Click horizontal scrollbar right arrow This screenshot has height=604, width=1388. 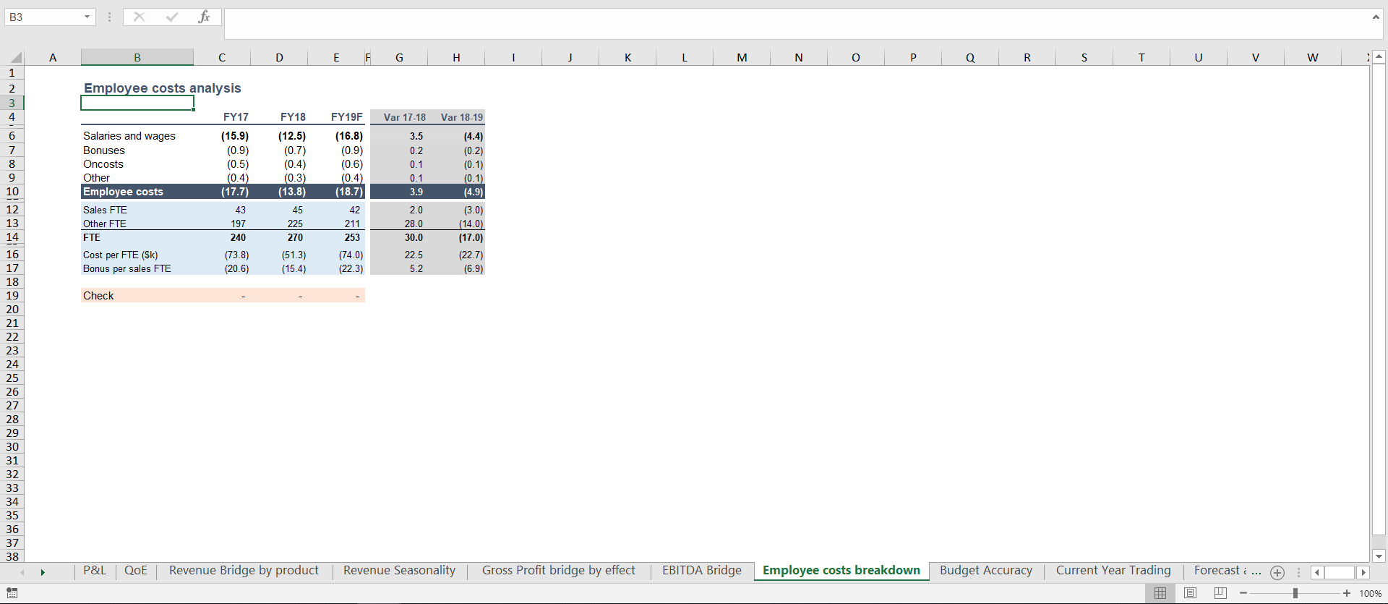click(x=1363, y=573)
